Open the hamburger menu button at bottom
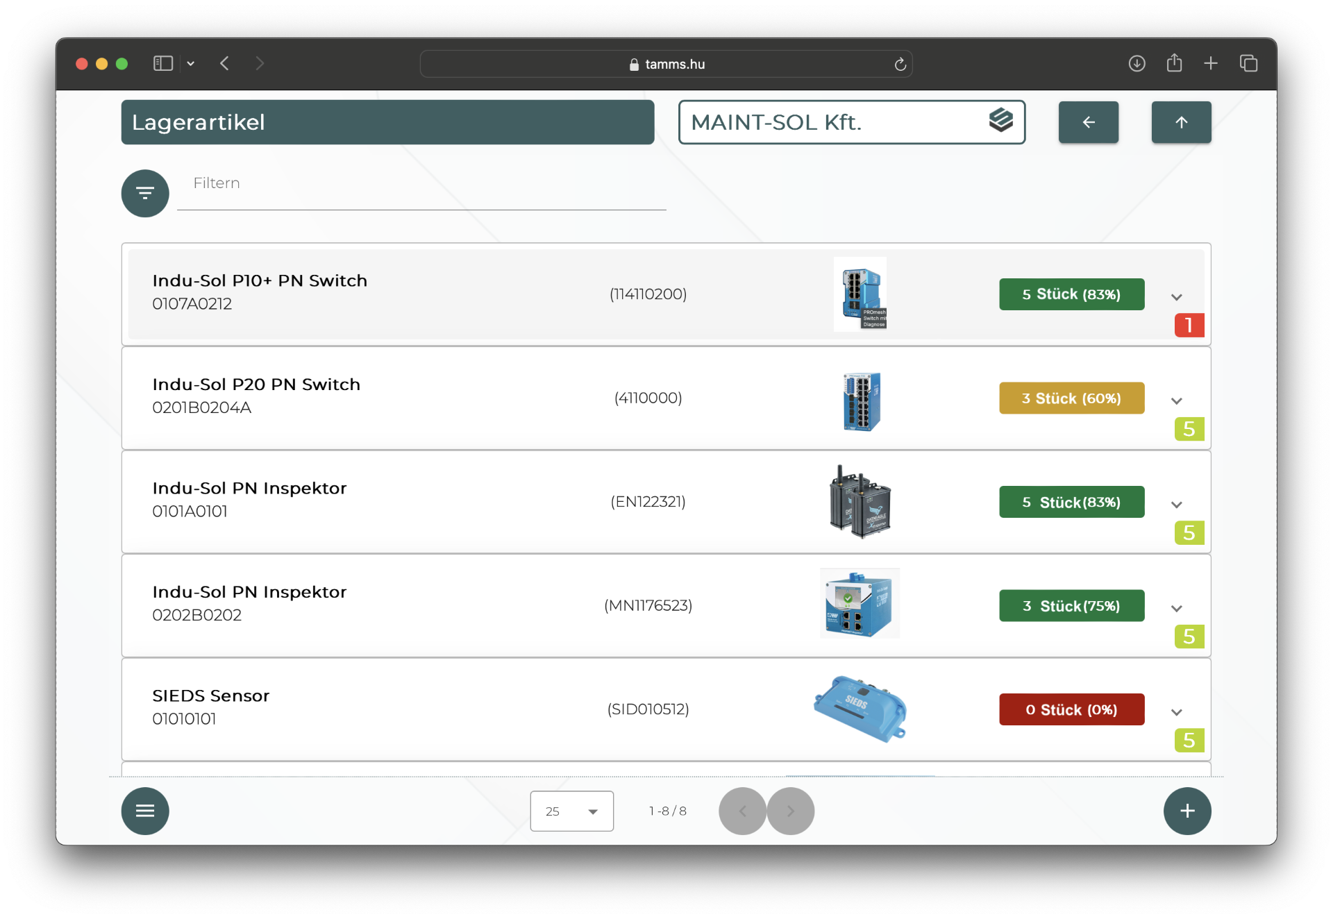 (145, 811)
